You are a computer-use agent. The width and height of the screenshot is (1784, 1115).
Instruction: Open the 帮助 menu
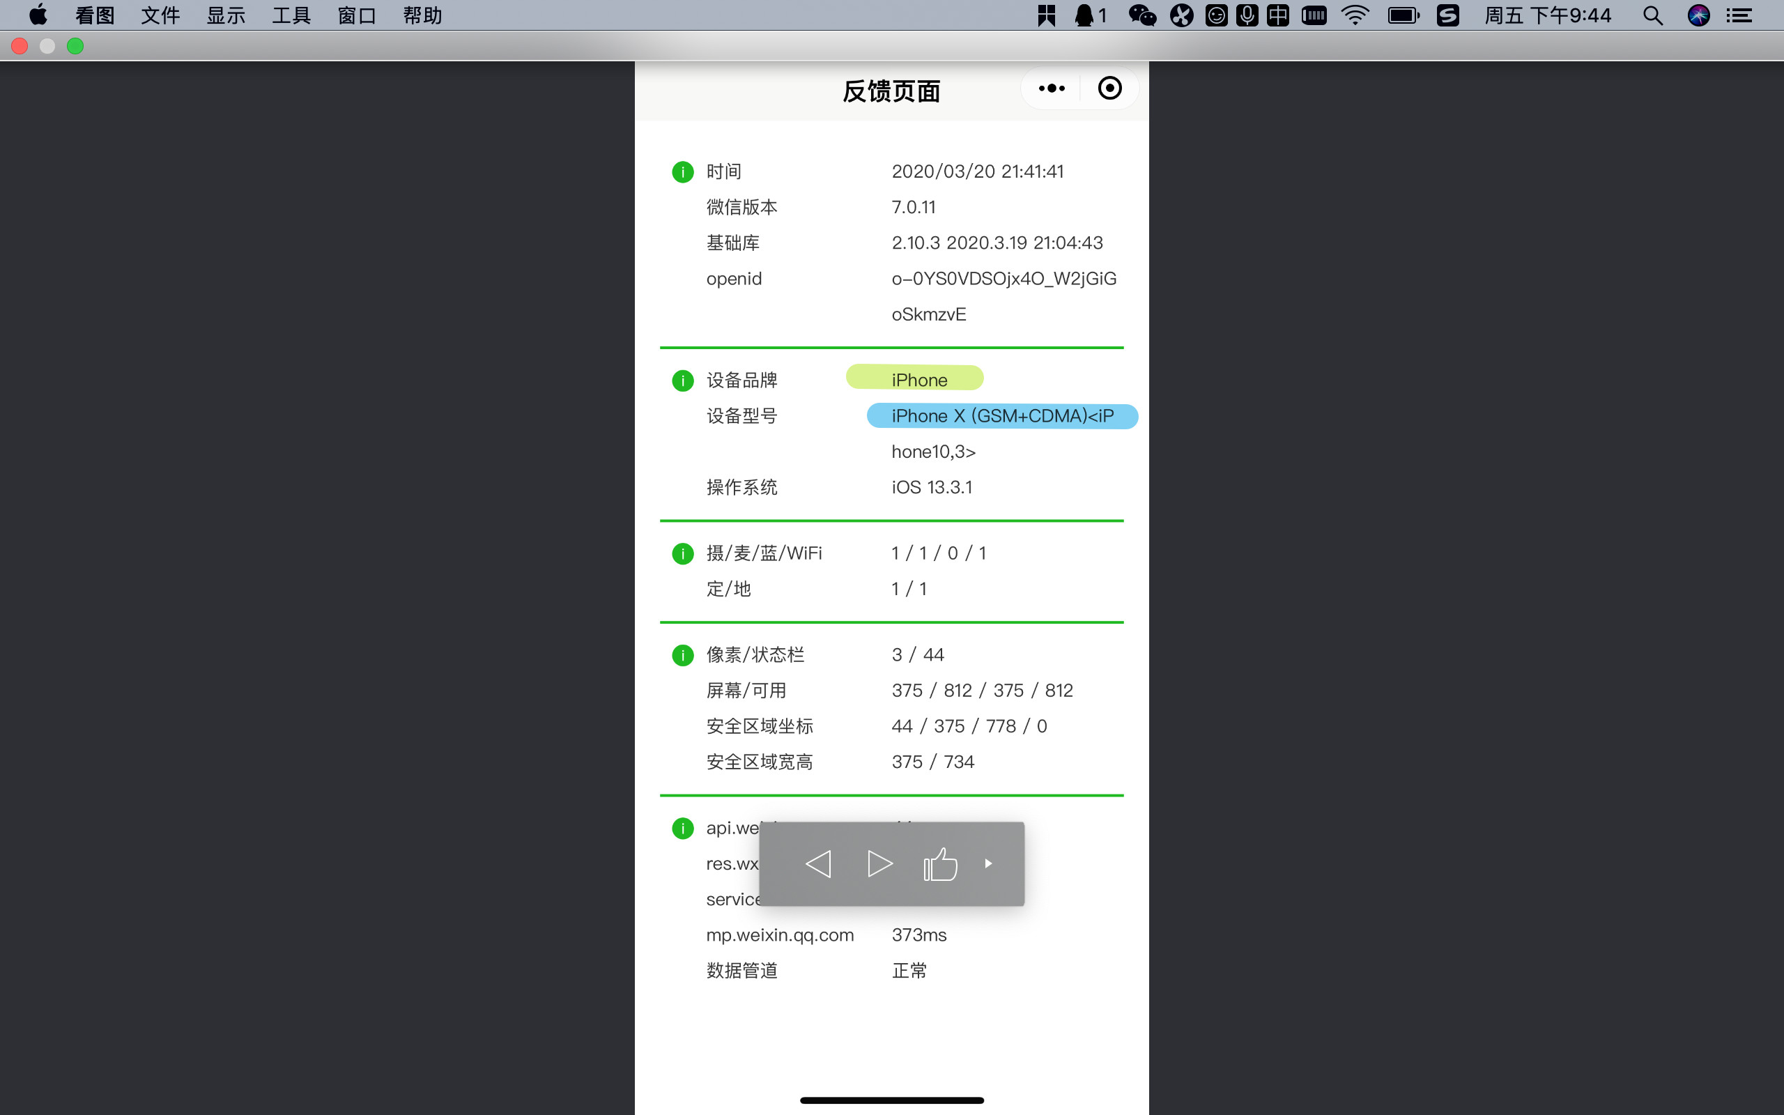point(422,15)
